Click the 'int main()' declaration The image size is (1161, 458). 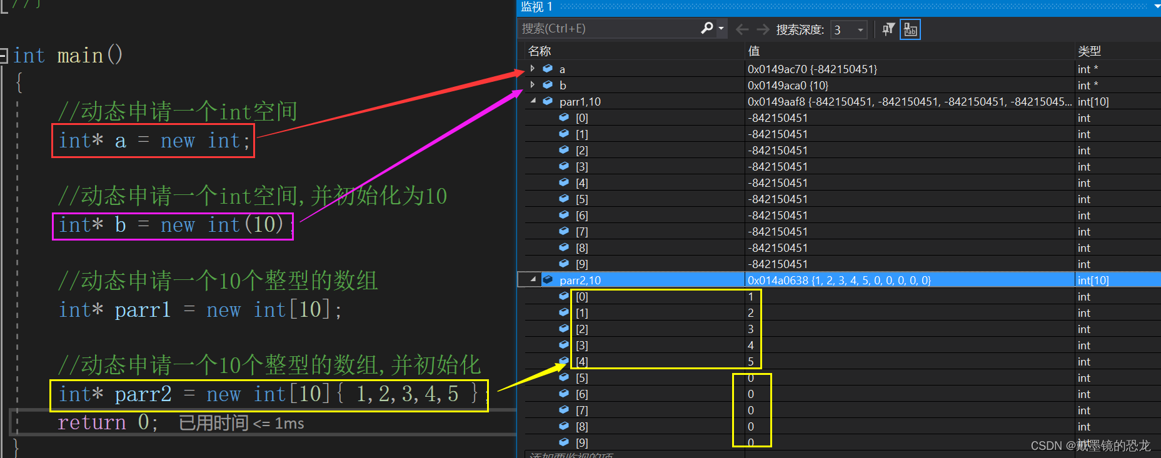(68, 56)
